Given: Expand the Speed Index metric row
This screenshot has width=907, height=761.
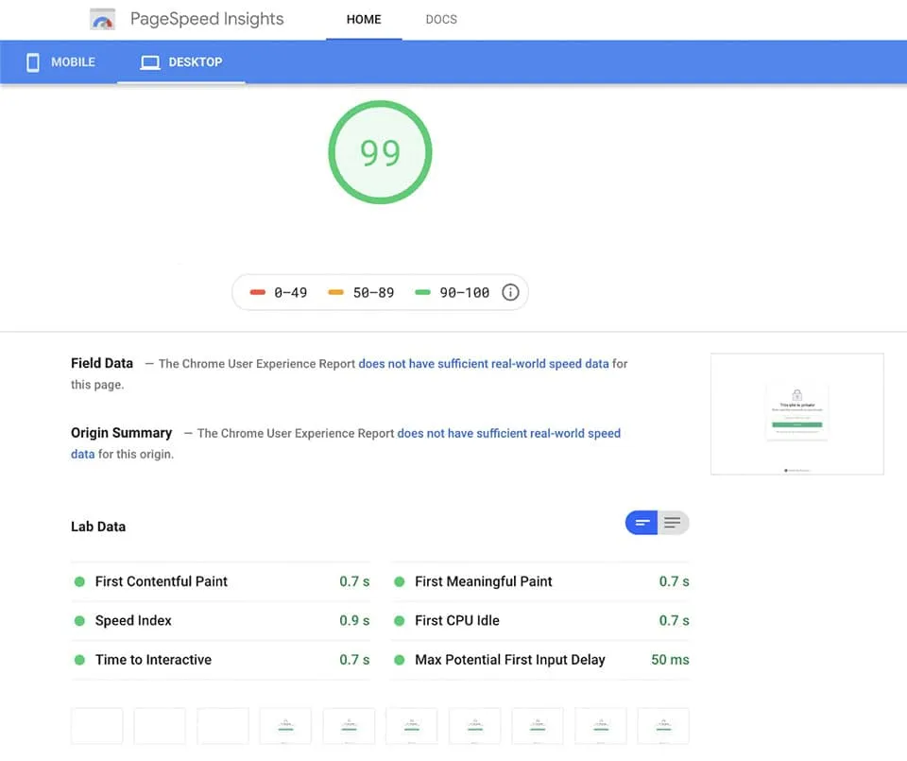Looking at the screenshot, I should point(133,620).
